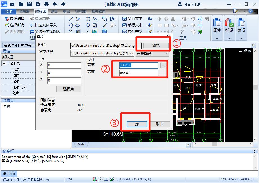The height and width of the screenshot is (183, 259).
Task: Click the 浏览 browse button
Action: point(156,45)
